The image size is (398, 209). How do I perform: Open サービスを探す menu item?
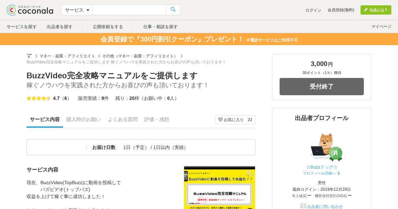click(x=22, y=27)
